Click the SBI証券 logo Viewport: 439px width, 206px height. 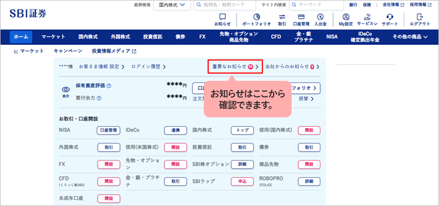click(x=28, y=13)
